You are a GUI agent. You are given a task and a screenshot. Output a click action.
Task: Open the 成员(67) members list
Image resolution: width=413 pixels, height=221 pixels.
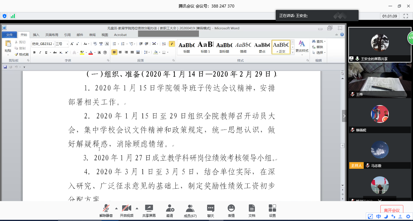(x=190, y=209)
